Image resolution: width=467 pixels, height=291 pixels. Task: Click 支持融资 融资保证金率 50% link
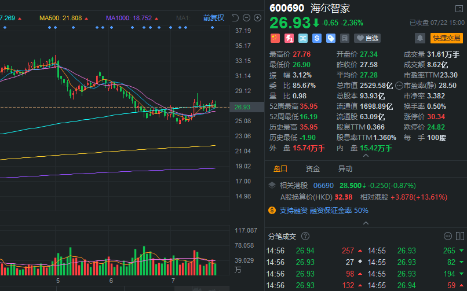(x=324, y=211)
